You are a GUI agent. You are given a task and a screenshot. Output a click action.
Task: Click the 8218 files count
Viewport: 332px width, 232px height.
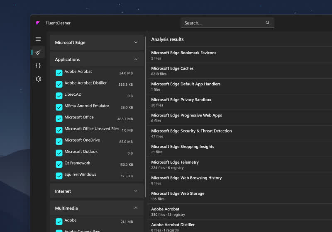point(159,74)
